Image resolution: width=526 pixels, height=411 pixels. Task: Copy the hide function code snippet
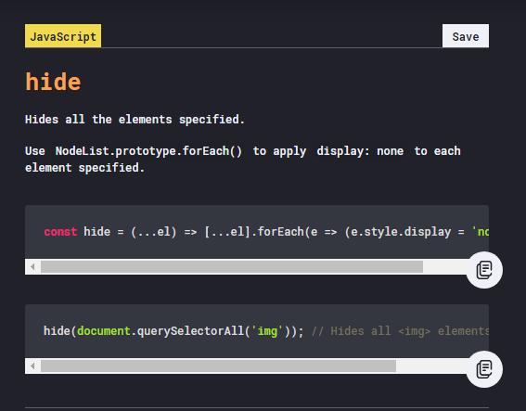click(484, 270)
